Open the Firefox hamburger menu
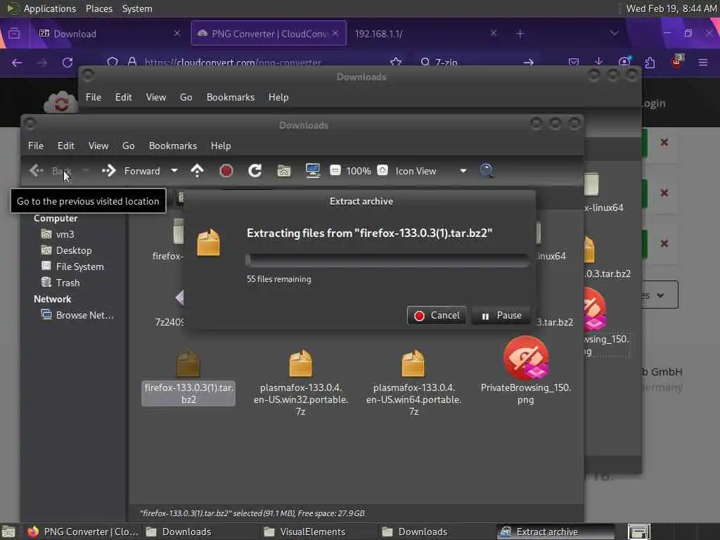Viewport: 720px width, 540px height. coord(703,62)
